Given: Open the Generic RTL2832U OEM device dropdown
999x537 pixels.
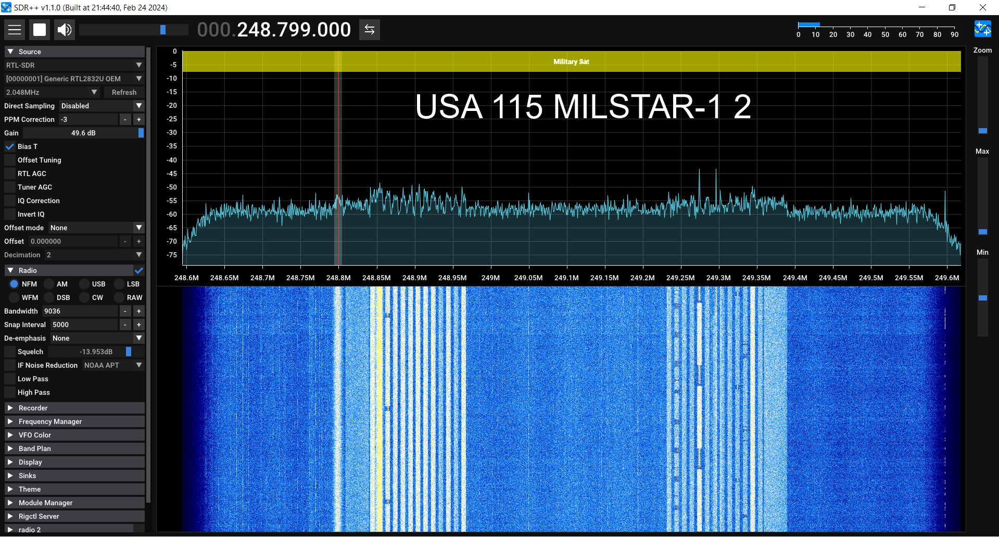Looking at the screenshot, I should 74,79.
